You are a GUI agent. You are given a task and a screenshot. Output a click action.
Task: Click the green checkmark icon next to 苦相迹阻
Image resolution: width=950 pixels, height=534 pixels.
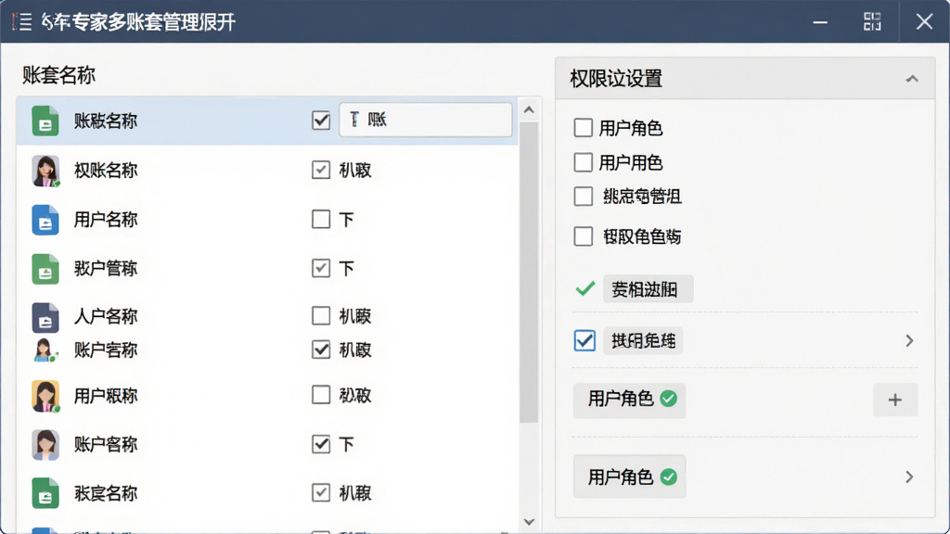(585, 289)
